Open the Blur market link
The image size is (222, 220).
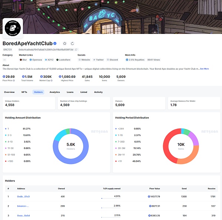23,60
